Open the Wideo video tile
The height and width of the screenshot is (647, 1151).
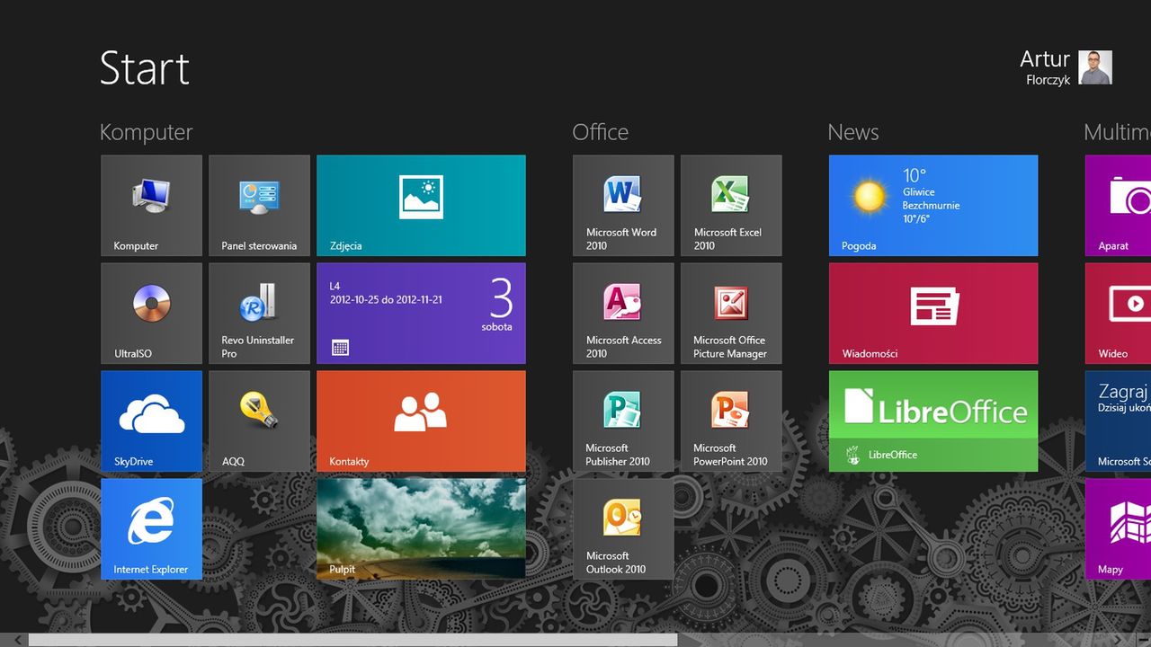coord(1118,314)
